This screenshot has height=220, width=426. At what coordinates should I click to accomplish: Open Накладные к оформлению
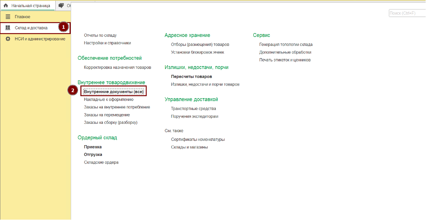pyautogui.click(x=109, y=100)
